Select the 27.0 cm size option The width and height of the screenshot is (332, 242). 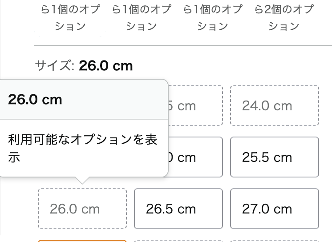(x=275, y=209)
